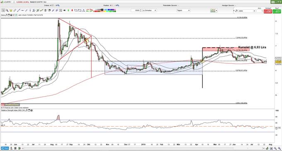This screenshot has width=282, height=151.
Task: Select the cursor pointer tool
Action: (3, 10)
